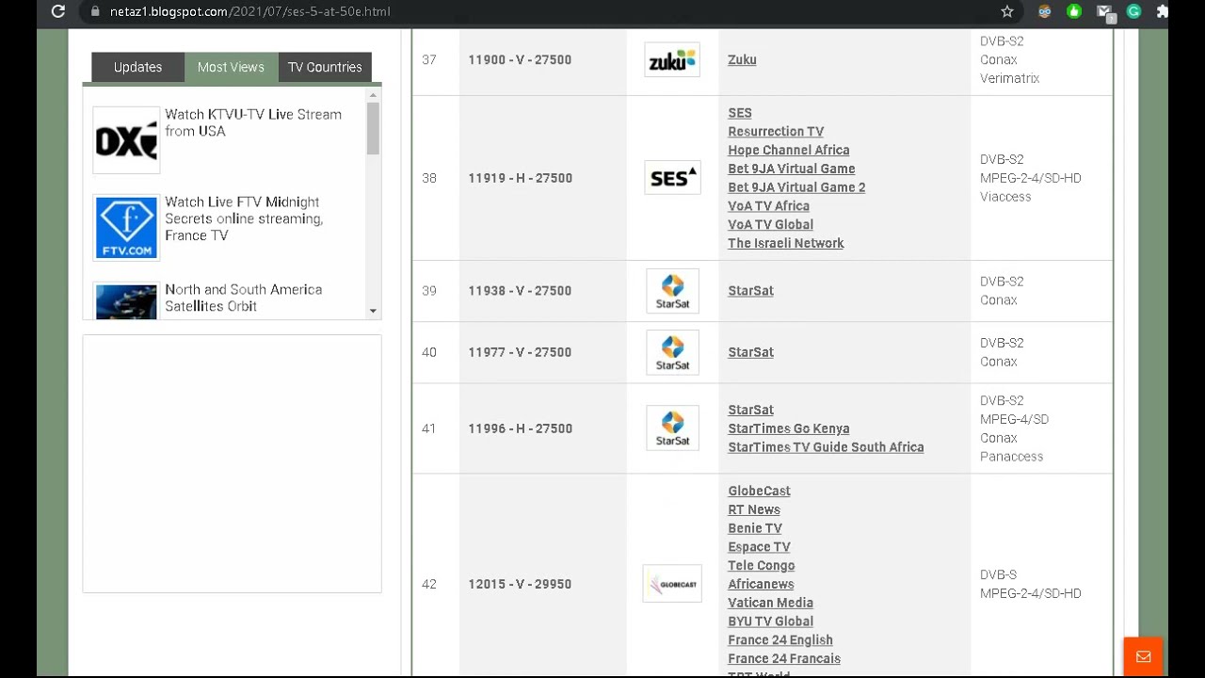Open the orange envelope contact button
The width and height of the screenshot is (1205, 678).
click(x=1144, y=657)
